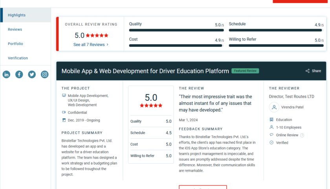Click the Verified checkmark icon
The image size is (330, 189).
click(x=271, y=143)
